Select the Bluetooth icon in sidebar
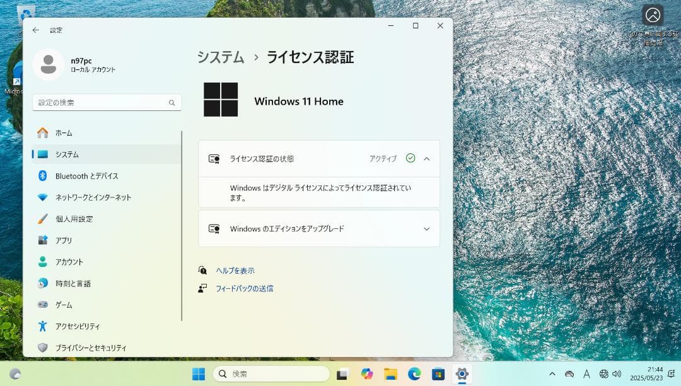Viewport: 681px width, 386px height. [43, 176]
